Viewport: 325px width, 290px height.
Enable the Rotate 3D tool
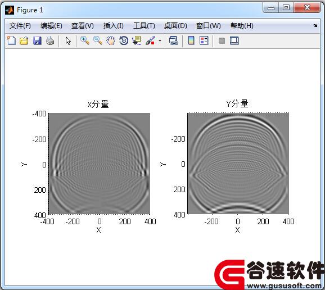[x=124, y=40]
